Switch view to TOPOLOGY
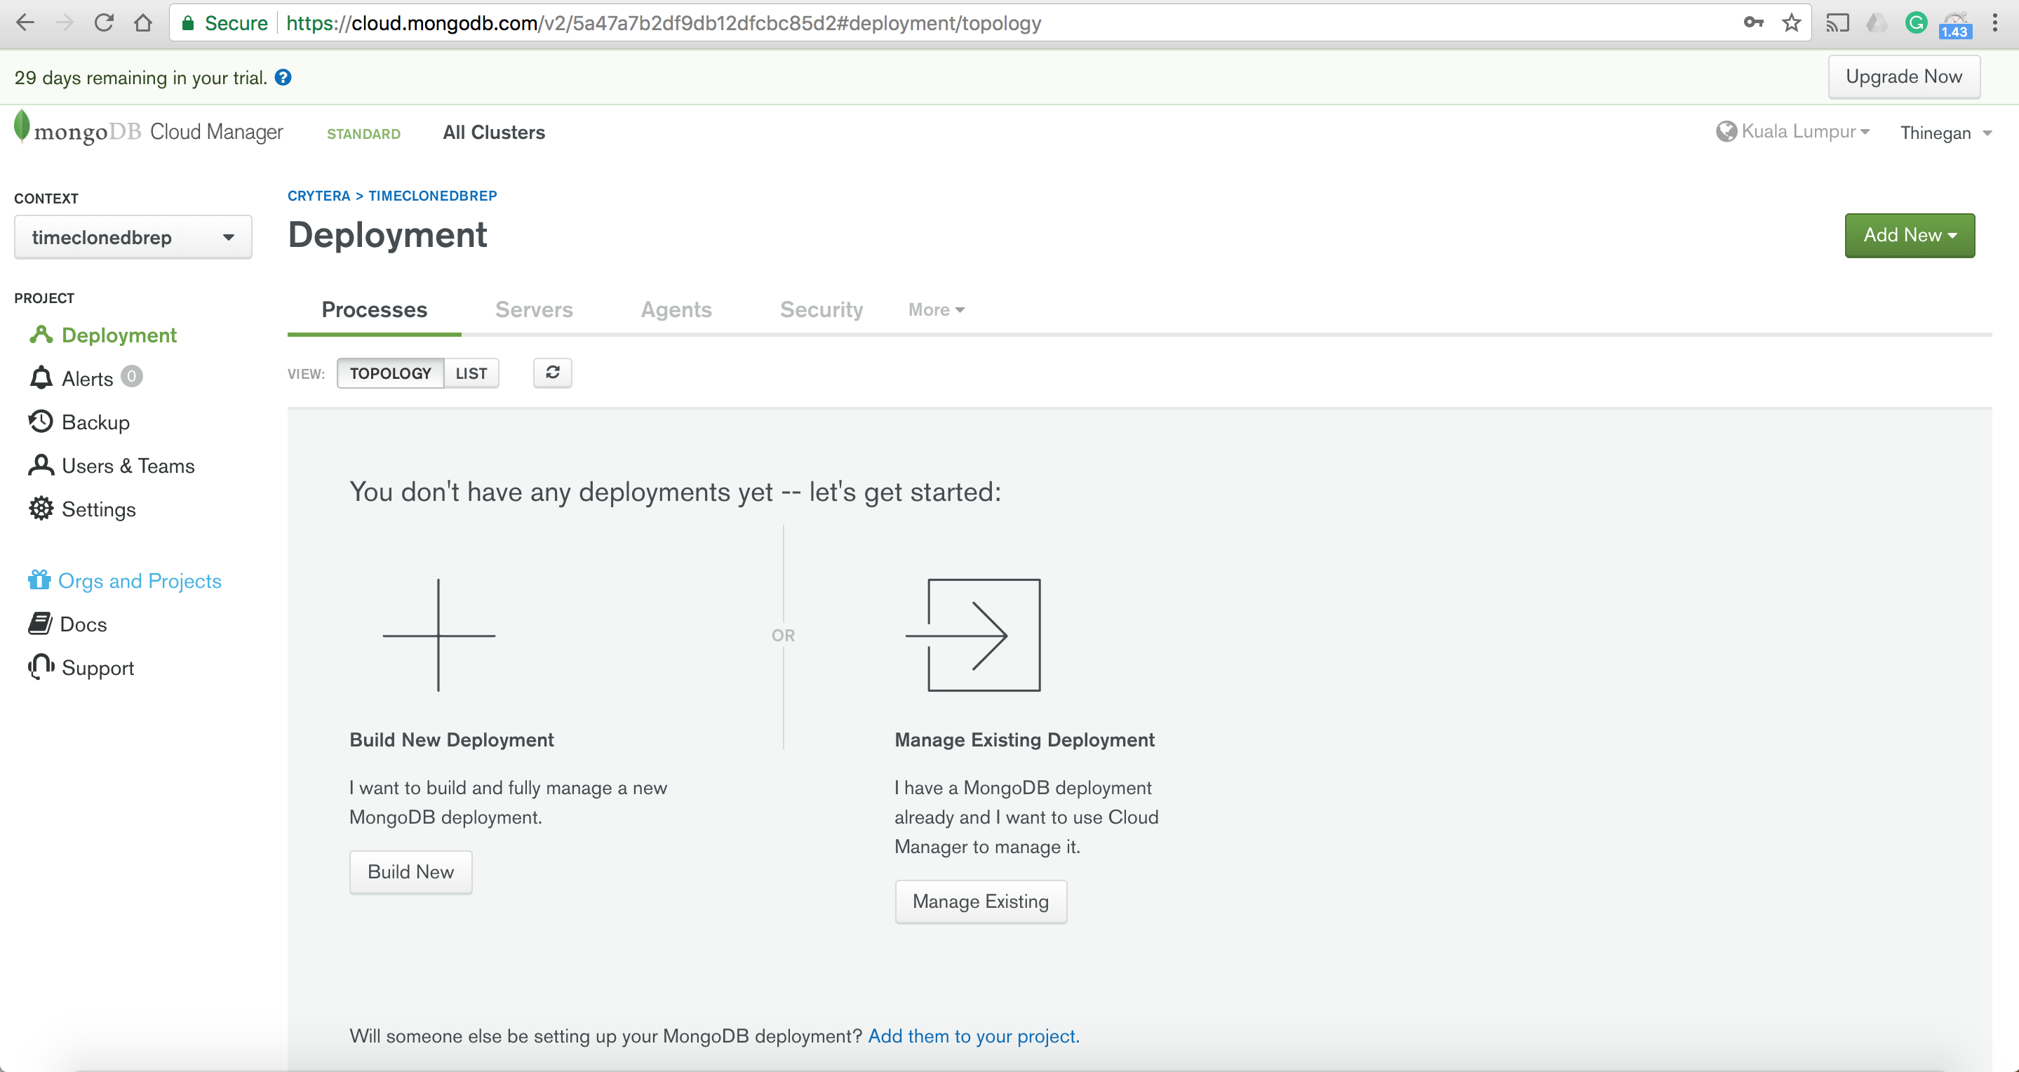The width and height of the screenshot is (2019, 1072). pos(390,373)
